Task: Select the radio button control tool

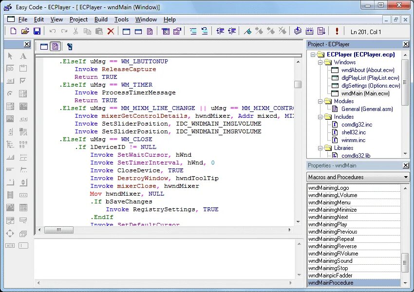Action: (10, 93)
